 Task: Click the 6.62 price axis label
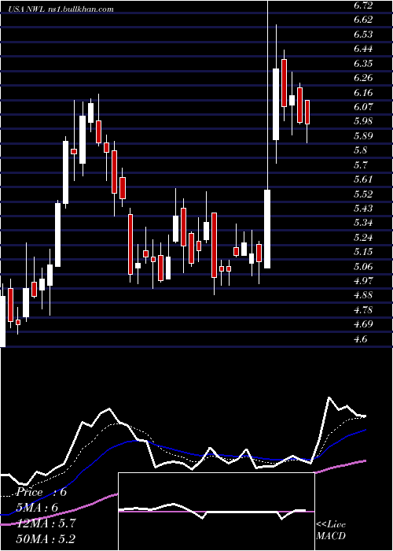[363, 20]
